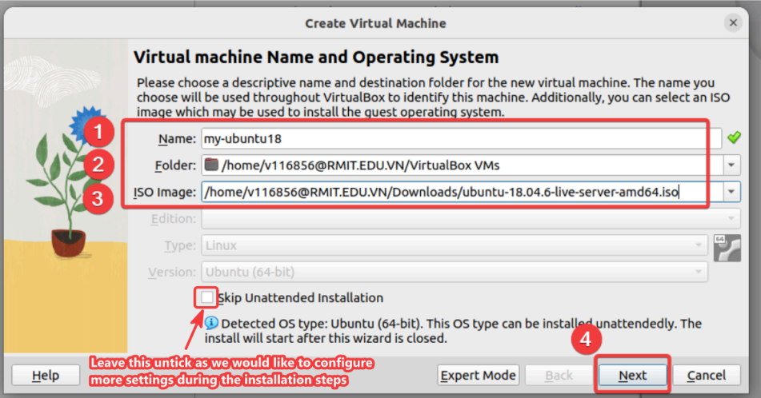The height and width of the screenshot is (398, 761).
Task: Switch to Expert Mode
Action: [x=478, y=375]
